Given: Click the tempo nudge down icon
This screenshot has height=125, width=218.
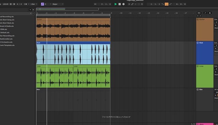Looking at the screenshot, I should point(11,4).
